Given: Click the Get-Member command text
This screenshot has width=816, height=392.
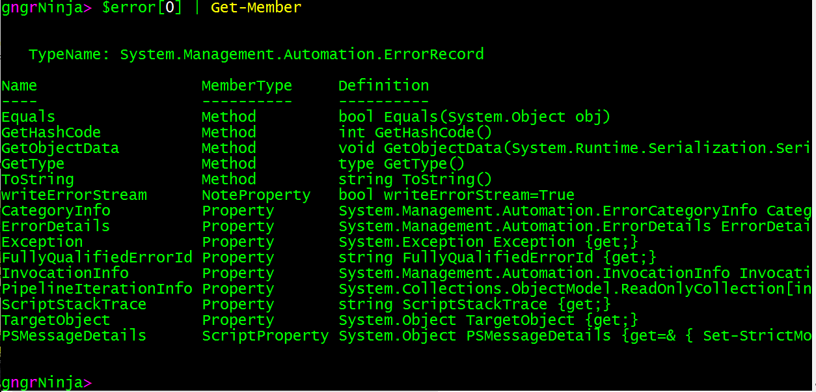Looking at the screenshot, I should pyautogui.click(x=256, y=8).
